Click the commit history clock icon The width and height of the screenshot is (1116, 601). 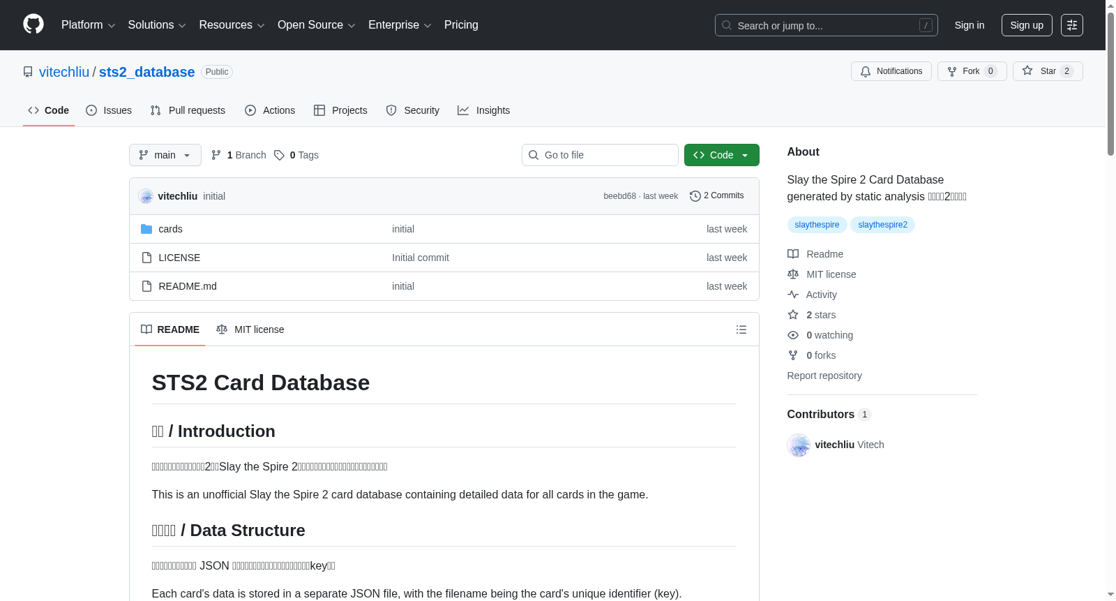click(695, 196)
